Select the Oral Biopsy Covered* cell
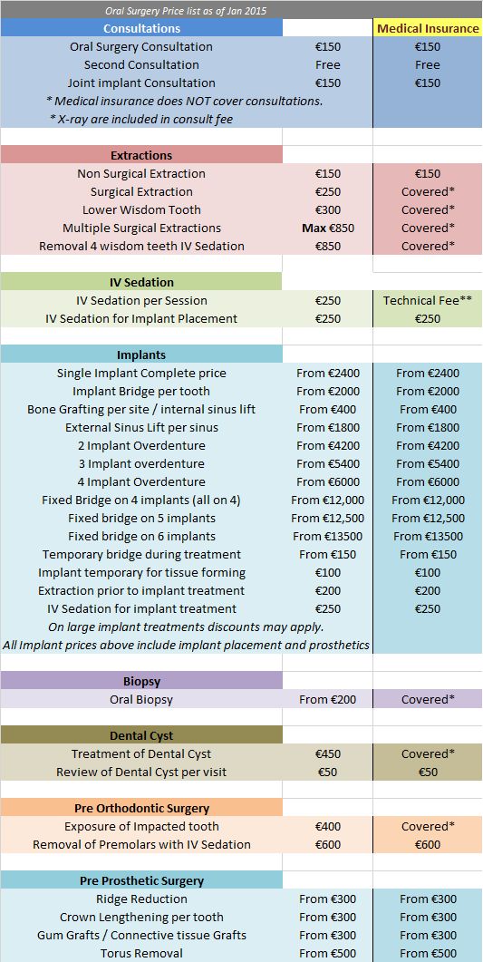Viewport: 483px width, 962px height. pos(428,699)
